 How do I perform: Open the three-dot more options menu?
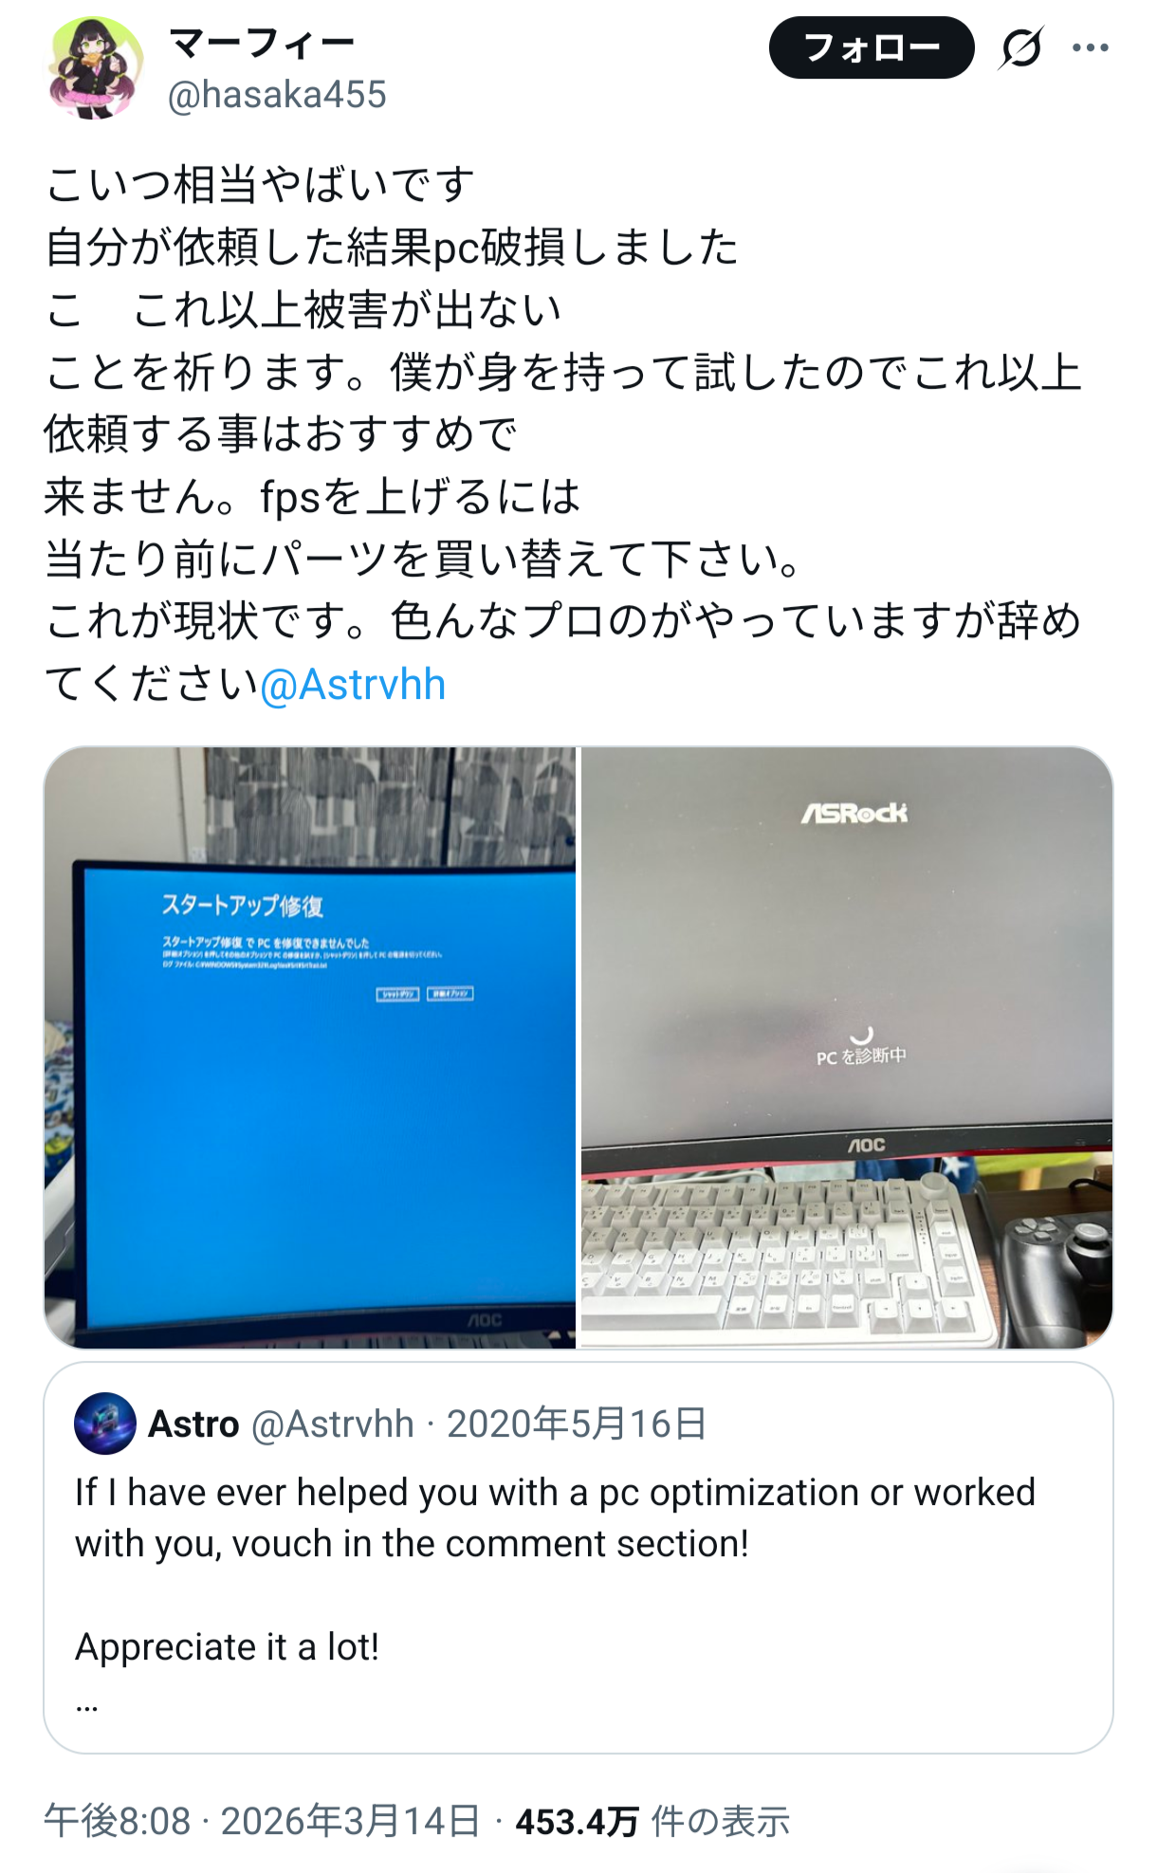click(x=1091, y=47)
